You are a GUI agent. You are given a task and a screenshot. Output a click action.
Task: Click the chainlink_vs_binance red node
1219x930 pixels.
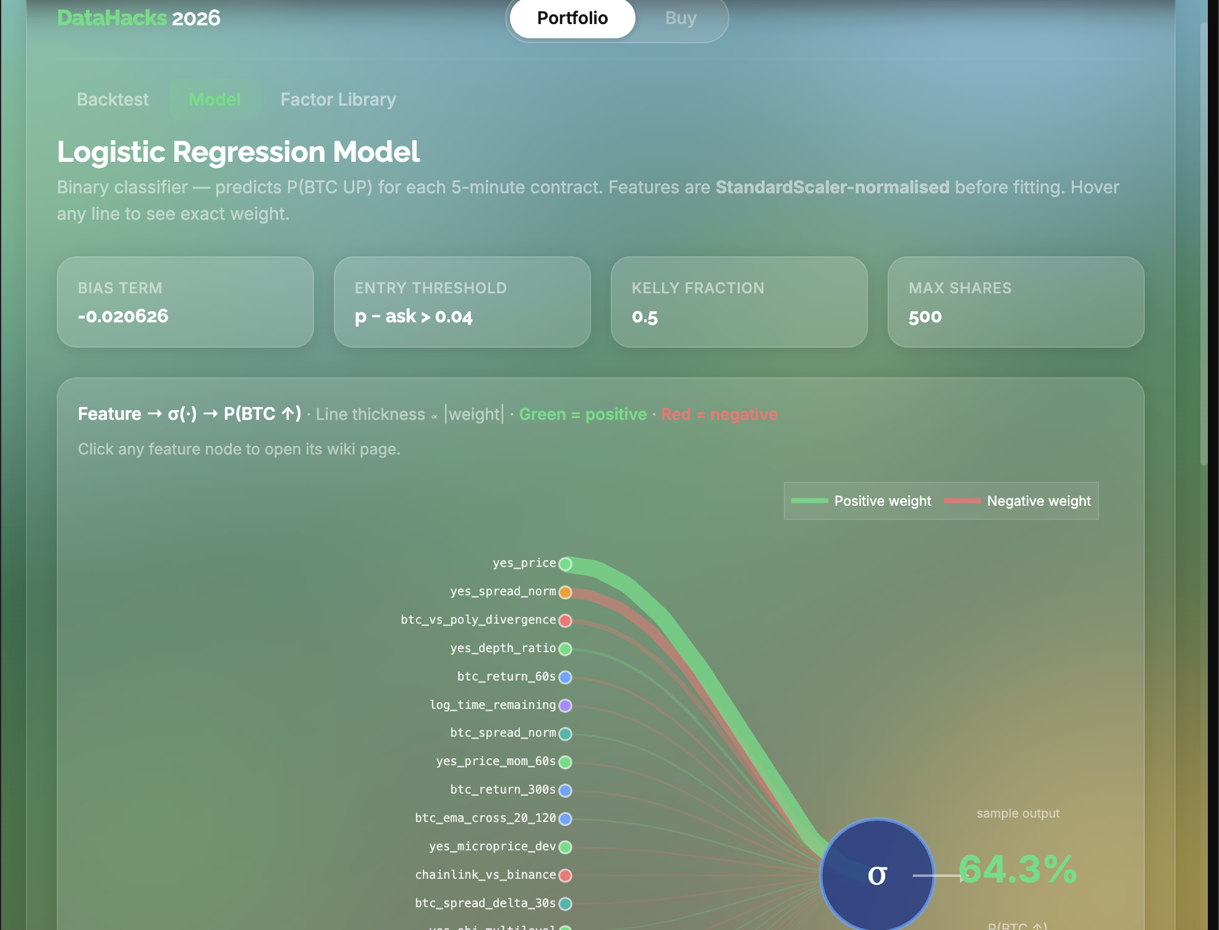pyautogui.click(x=565, y=875)
